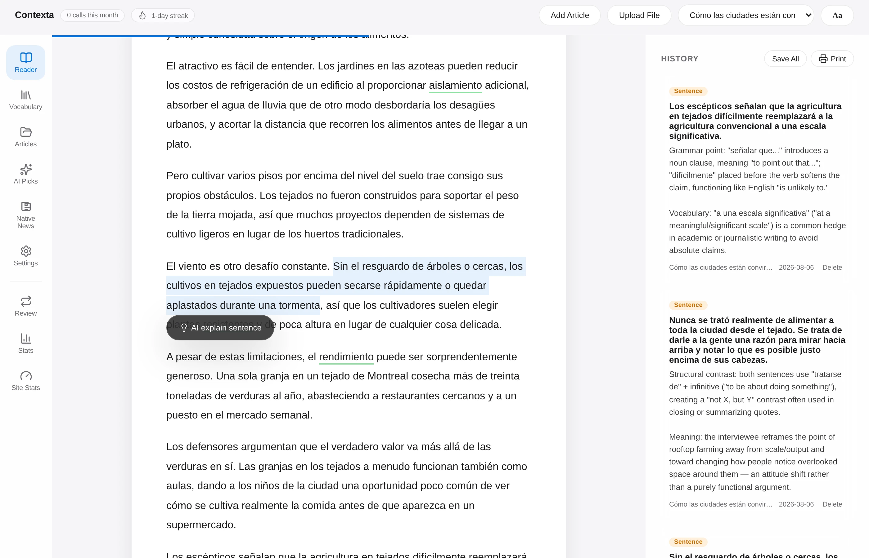Open the Native News icon
The height and width of the screenshot is (558, 869).
pos(26,206)
